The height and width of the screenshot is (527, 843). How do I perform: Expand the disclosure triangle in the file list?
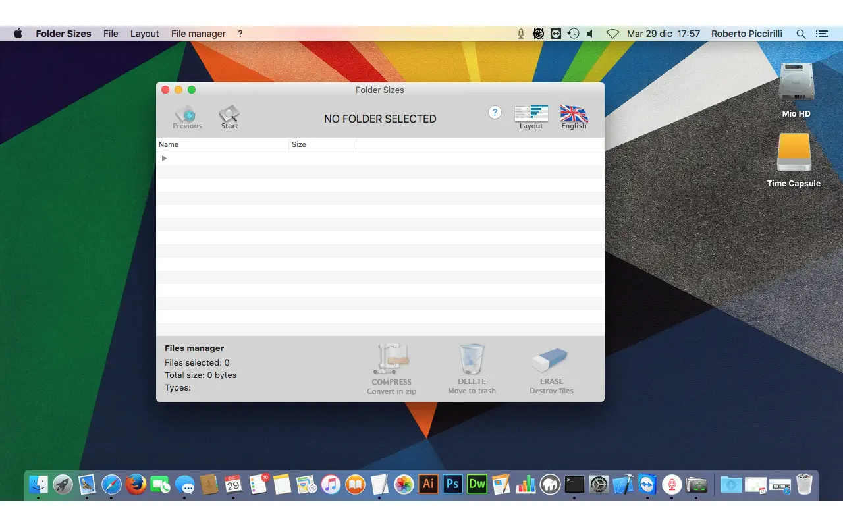pyautogui.click(x=163, y=158)
